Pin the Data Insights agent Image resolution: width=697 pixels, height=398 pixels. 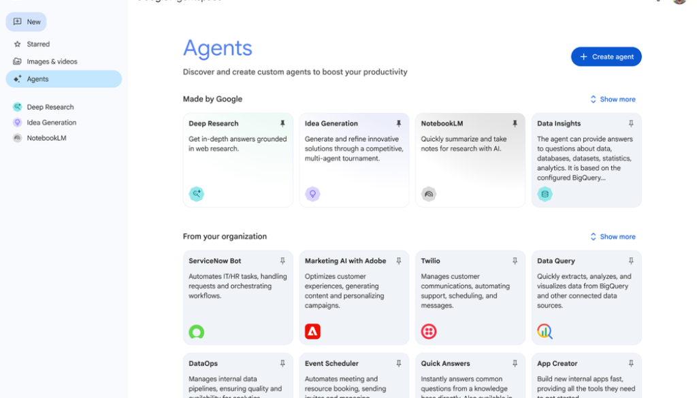pyautogui.click(x=631, y=124)
